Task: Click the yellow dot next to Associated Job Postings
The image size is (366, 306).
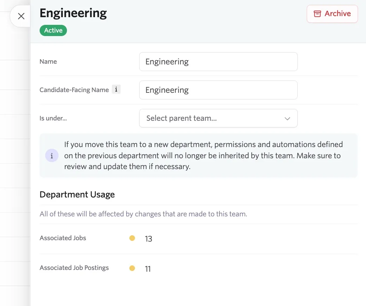Action: point(132,268)
